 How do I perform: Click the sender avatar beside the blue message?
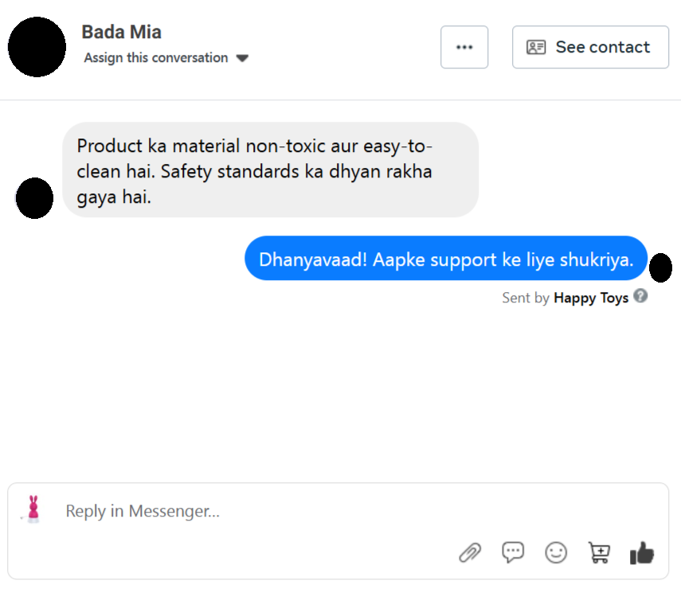(661, 268)
